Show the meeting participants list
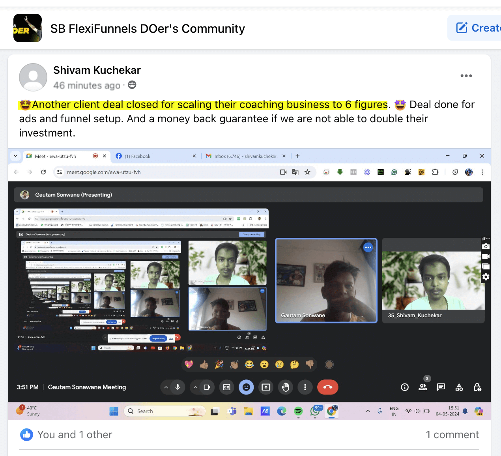Screen dimensions: 501x456 [423, 387]
